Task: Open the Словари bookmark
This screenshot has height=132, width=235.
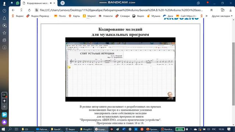Action: pos(123,16)
